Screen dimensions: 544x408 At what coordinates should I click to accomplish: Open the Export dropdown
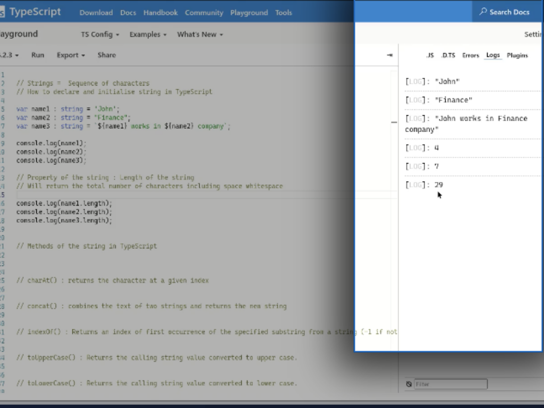71,55
